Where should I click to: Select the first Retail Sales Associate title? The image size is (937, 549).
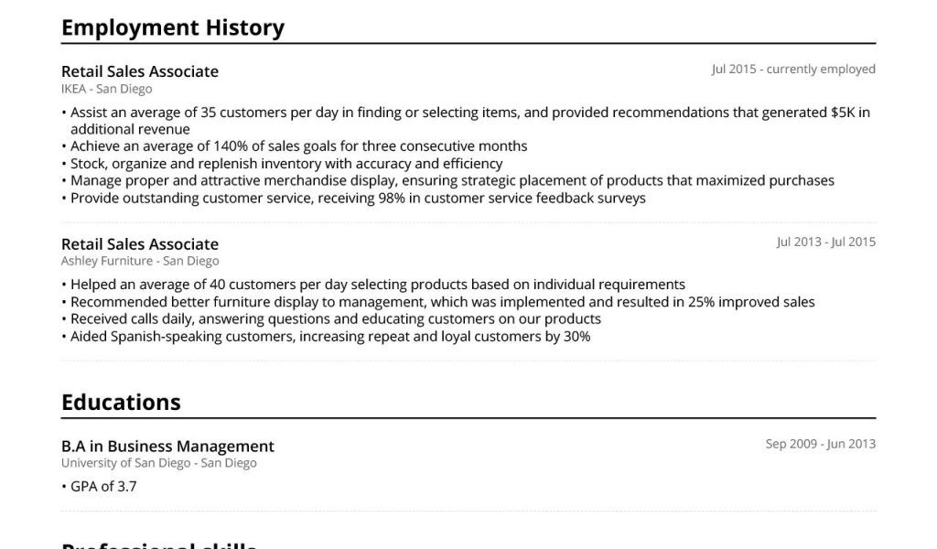[140, 71]
